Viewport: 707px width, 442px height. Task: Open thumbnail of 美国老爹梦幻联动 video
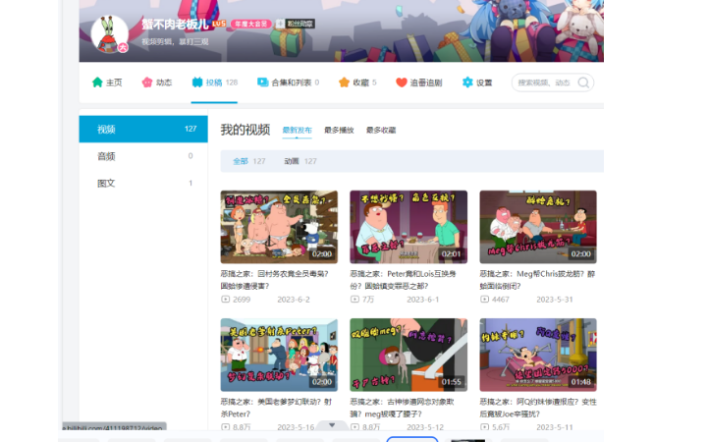pos(279,355)
